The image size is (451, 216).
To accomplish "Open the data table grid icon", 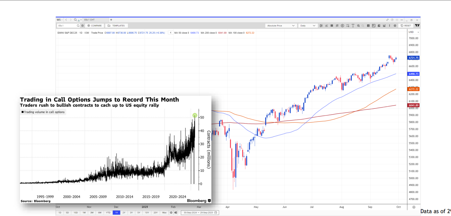I will click(368, 26).
